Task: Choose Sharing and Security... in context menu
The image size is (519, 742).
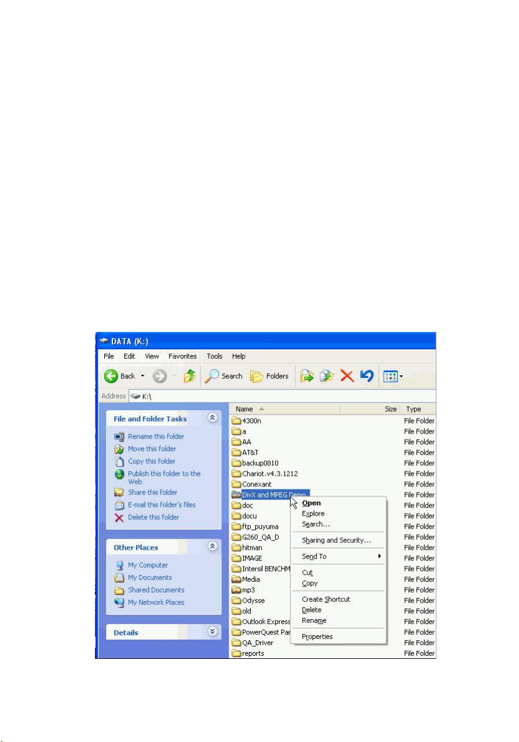Action: [x=338, y=540]
